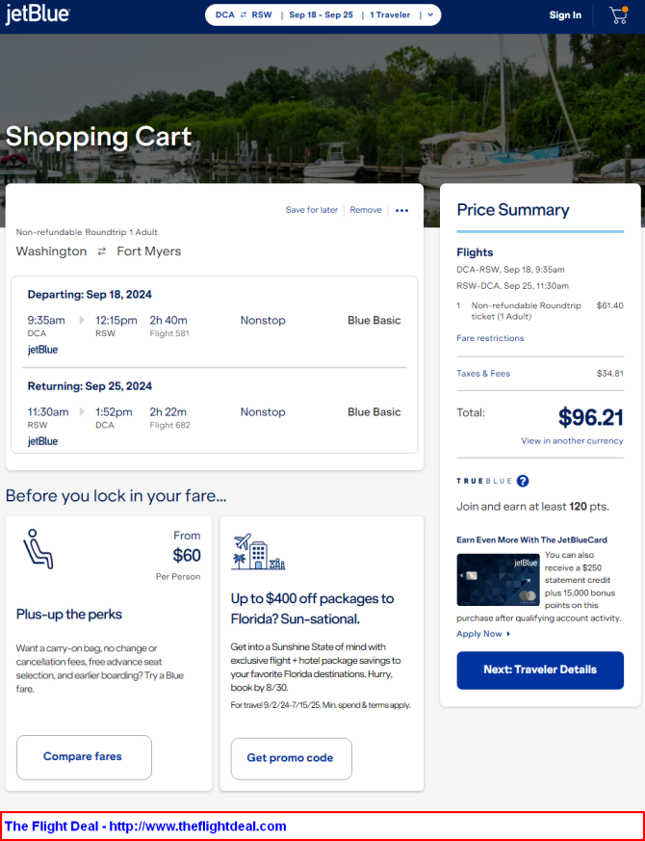Open the three-dots more options menu

click(401, 210)
